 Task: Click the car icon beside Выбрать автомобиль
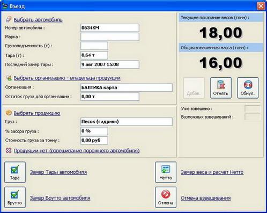pyautogui.click(x=9, y=19)
